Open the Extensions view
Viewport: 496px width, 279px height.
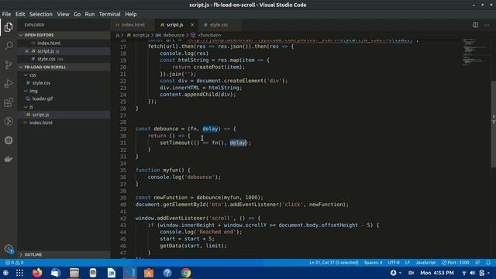click(9, 102)
